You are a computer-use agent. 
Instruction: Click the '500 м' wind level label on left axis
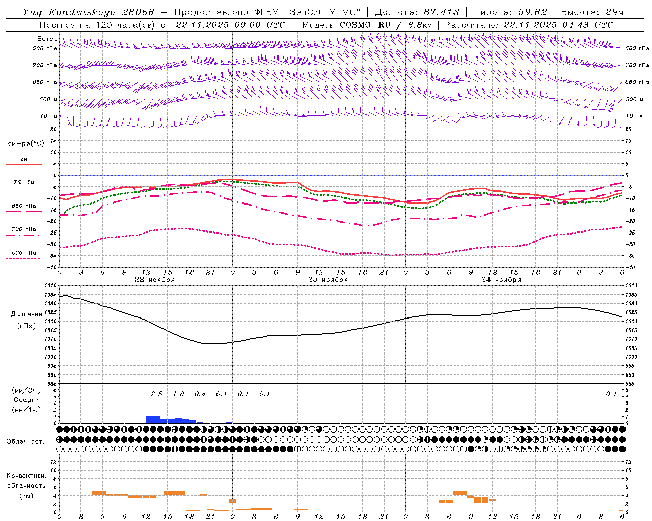click(49, 99)
